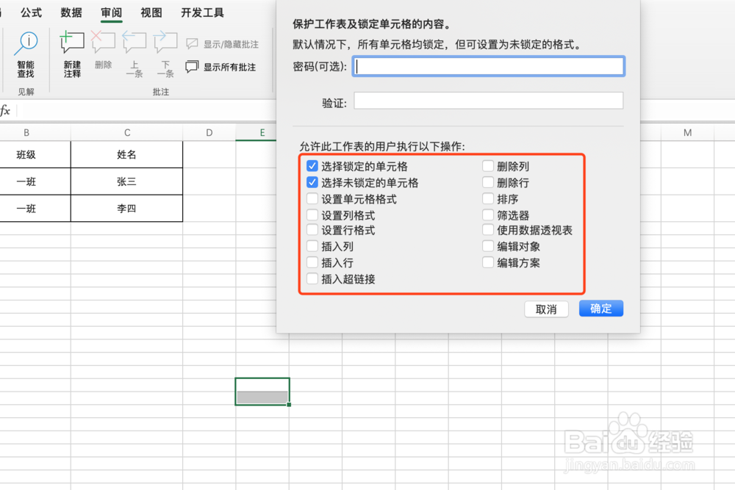Switch to the 视图 ribbon tab
This screenshot has height=490, width=735.
pyautogui.click(x=151, y=12)
